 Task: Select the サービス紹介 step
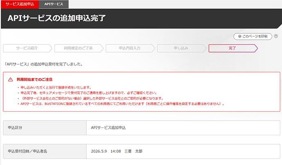coord(27,48)
